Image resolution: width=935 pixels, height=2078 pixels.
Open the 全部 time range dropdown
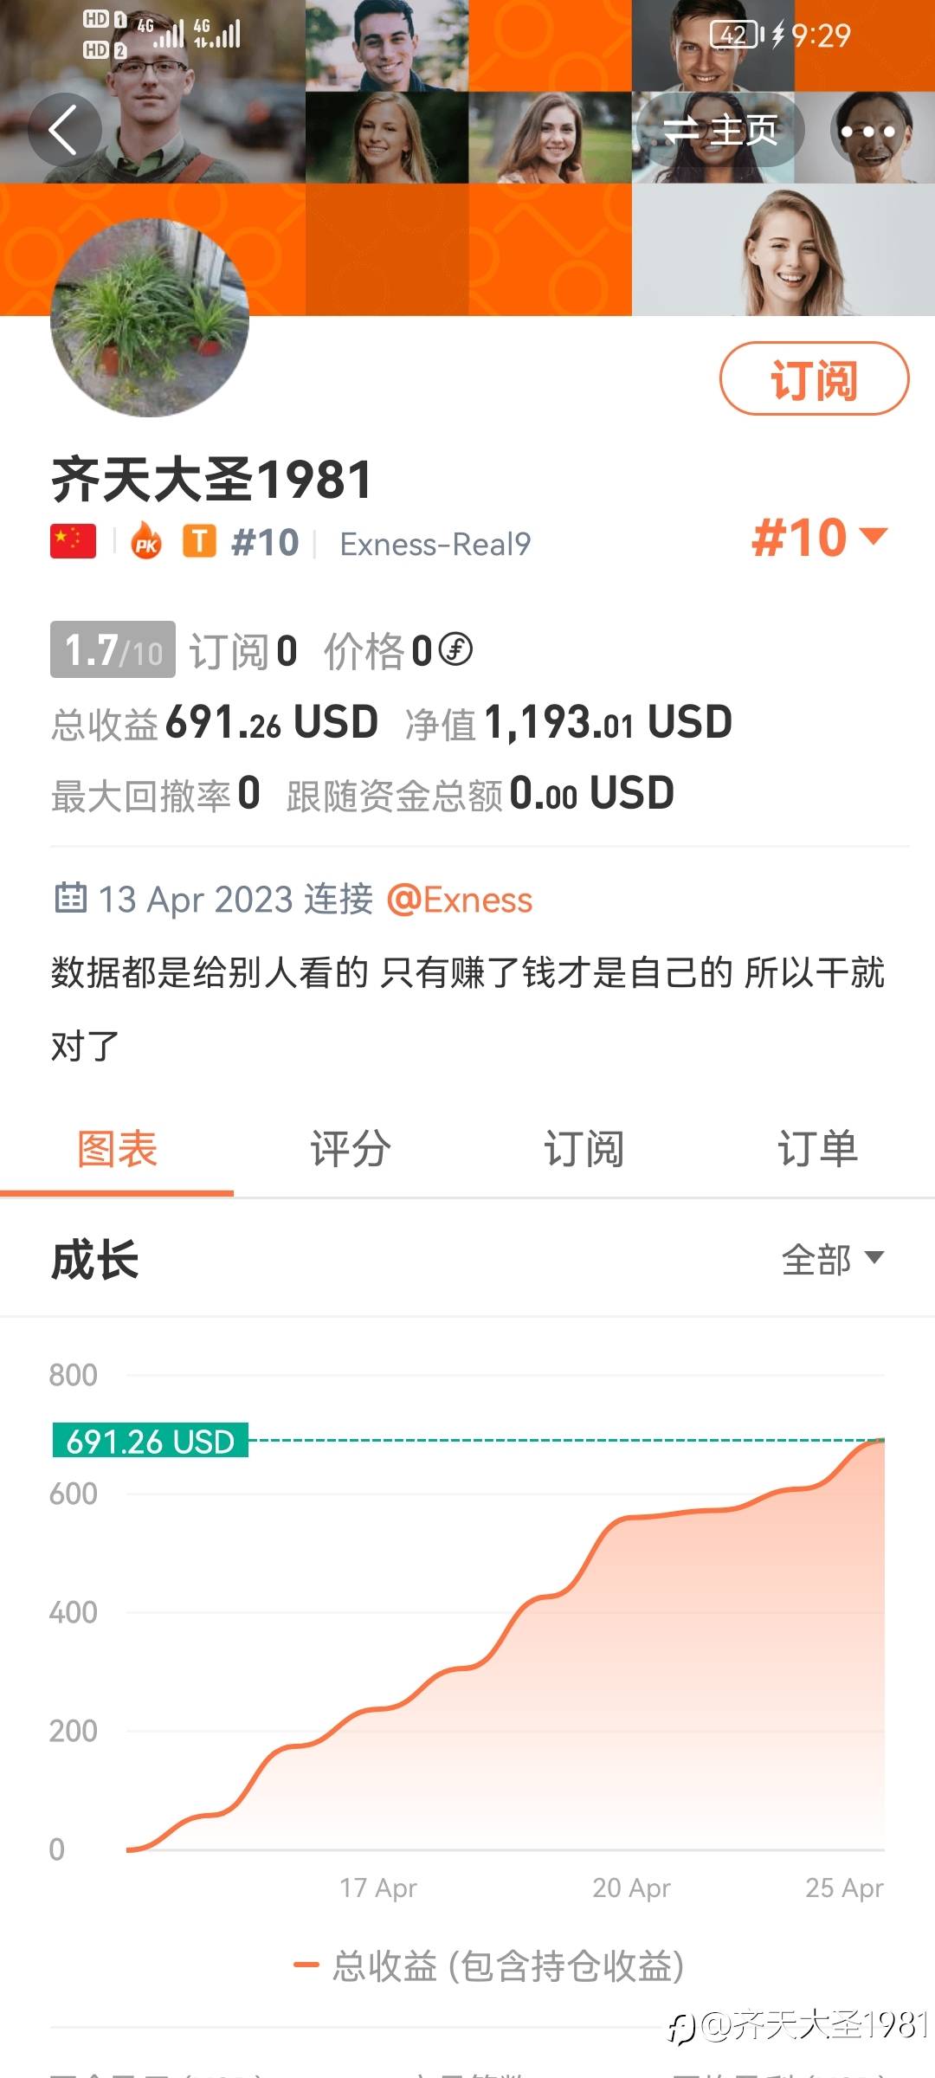832,1259
